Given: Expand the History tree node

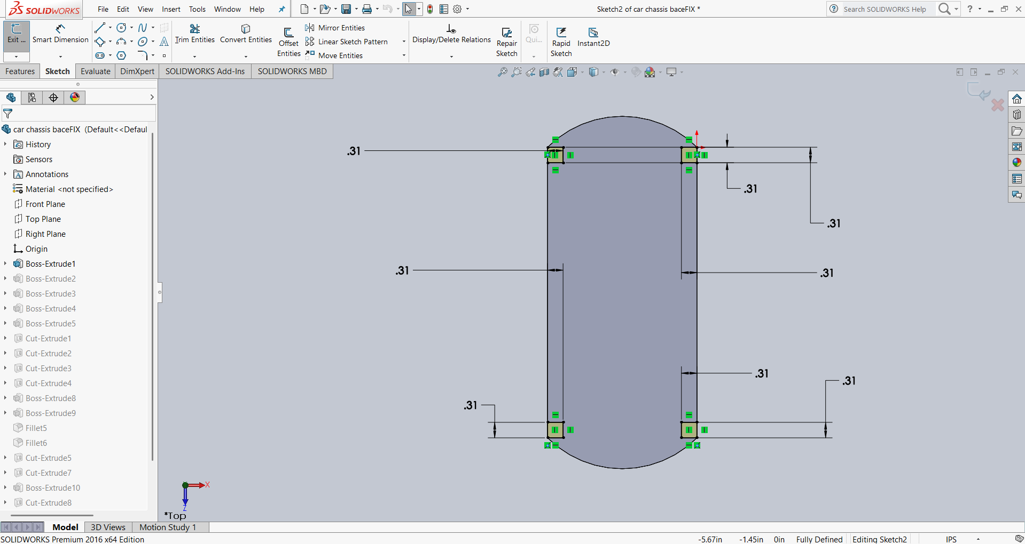Looking at the screenshot, I should point(5,144).
